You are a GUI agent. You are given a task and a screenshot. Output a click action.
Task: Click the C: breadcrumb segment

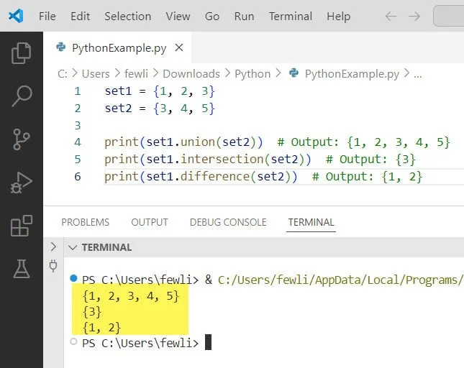(63, 73)
